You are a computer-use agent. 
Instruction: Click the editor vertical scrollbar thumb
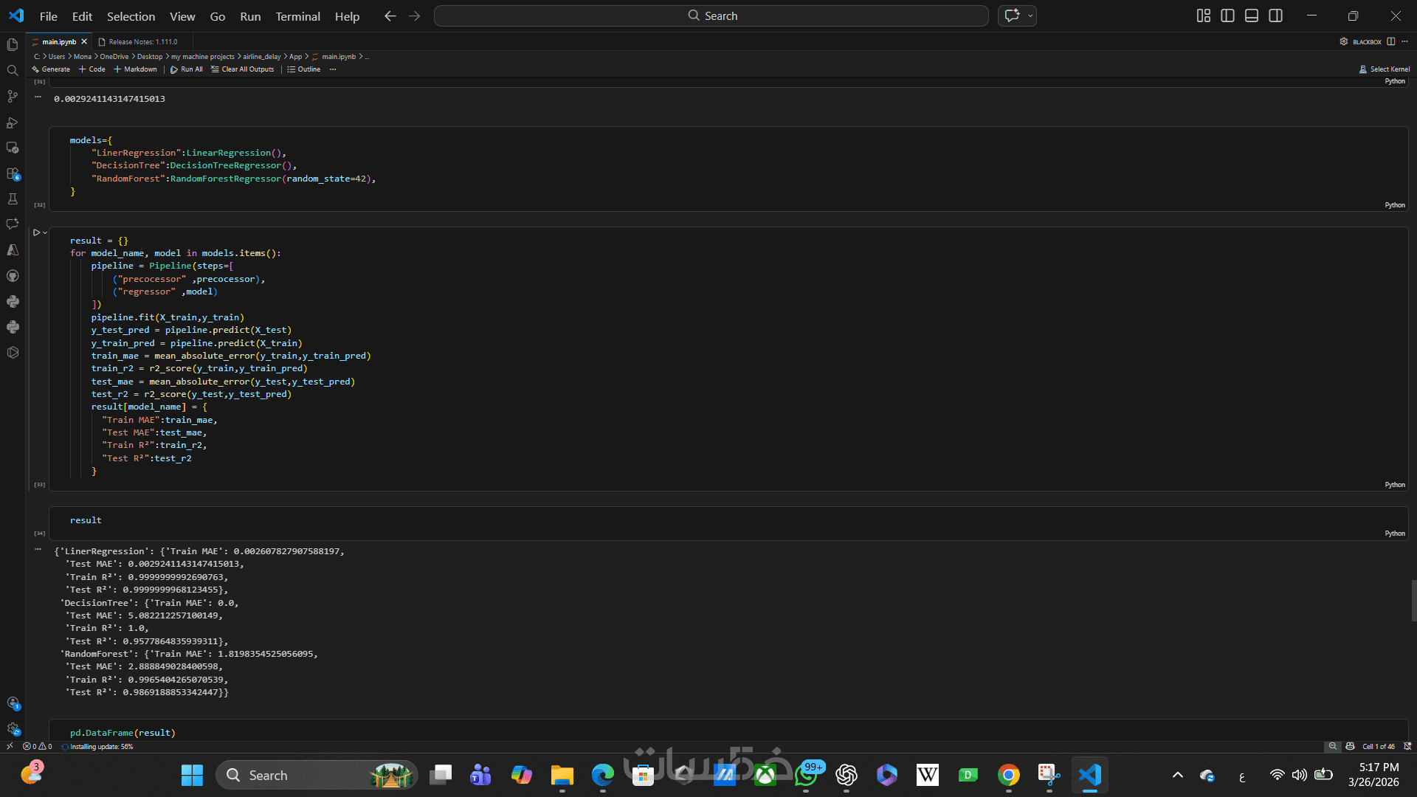click(1413, 601)
